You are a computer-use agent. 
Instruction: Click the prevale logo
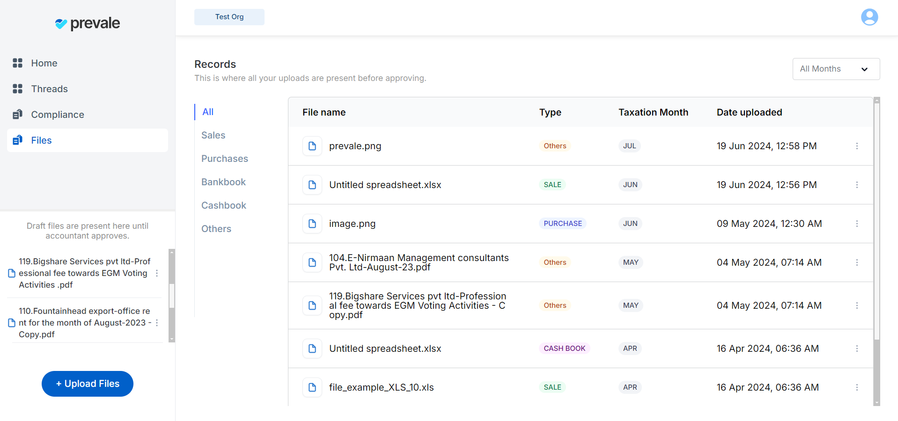tap(88, 23)
